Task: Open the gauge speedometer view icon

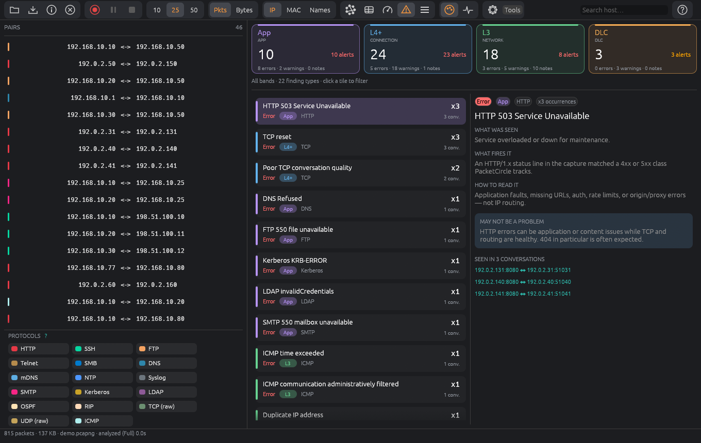Action: point(388,10)
